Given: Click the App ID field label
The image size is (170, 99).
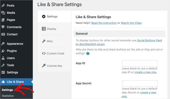Looking at the screenshot, I should click(80, 63).
